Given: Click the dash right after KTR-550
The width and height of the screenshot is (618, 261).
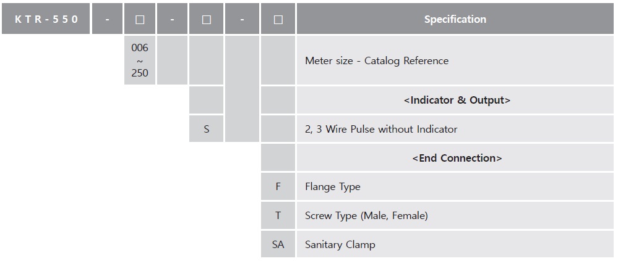Looking at the screenshot, I should [x=107, y=19].
